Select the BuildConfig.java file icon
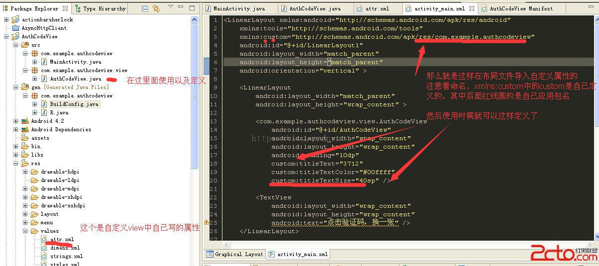This screenshot has height=266, width=599. click(44, 104)
